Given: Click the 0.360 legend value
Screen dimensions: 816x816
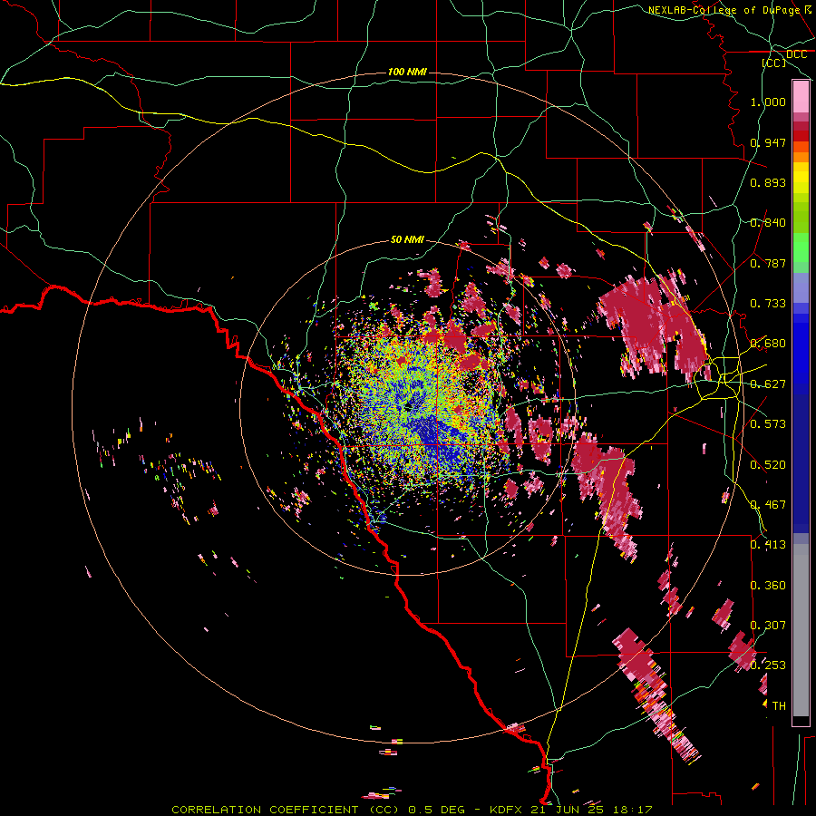Looking at the screenshot, I should point(768,586).
